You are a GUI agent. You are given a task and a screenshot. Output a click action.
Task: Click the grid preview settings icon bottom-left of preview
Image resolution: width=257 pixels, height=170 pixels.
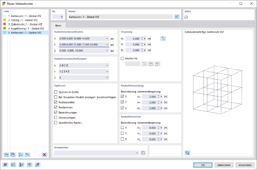[x=187, y=153]
